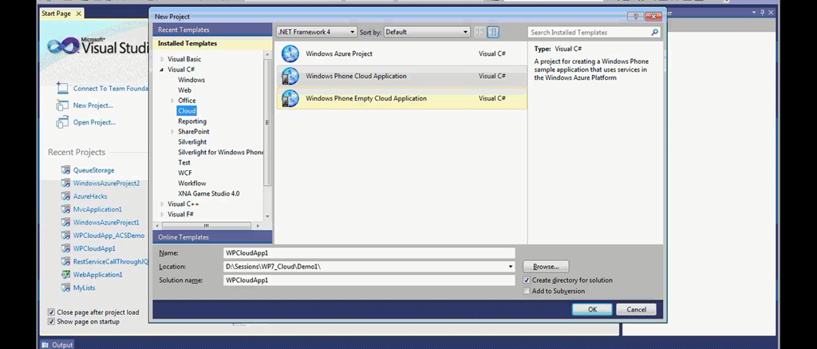Expand the Office tree node

[x=172, y=100]
